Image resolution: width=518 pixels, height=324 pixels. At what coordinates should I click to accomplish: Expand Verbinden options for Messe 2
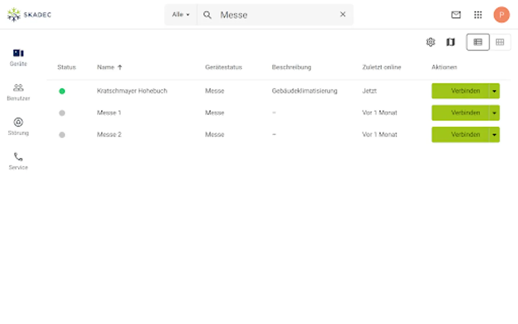tap(494, 135)
